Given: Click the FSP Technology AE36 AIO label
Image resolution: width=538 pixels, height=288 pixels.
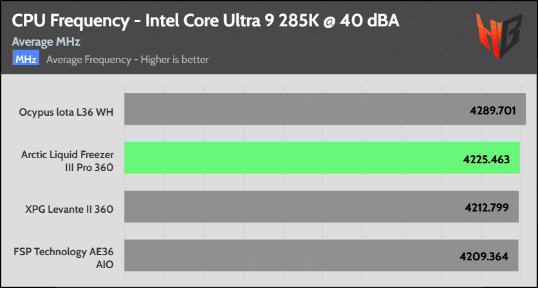Looking at the screenshot, I should (64, 258).
